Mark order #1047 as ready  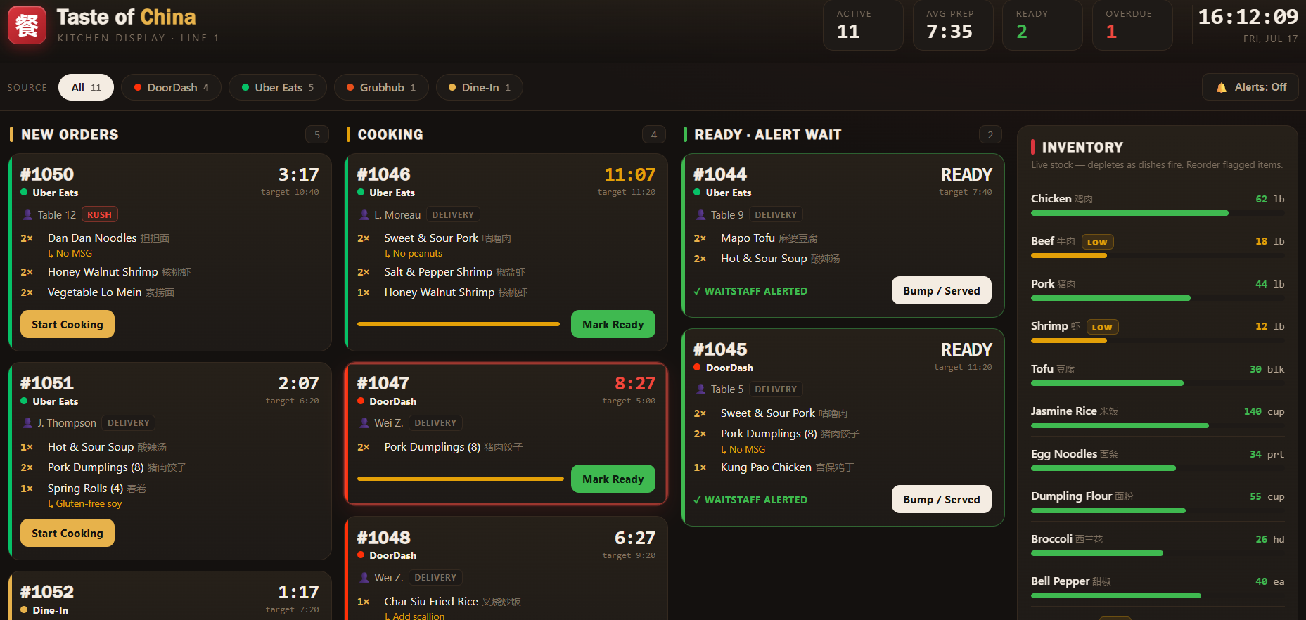[613, 479]
